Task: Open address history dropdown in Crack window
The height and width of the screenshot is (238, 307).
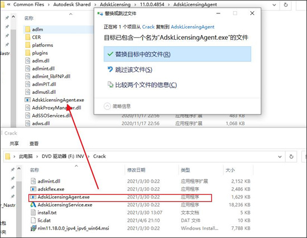Action: (x=280, y=156)
